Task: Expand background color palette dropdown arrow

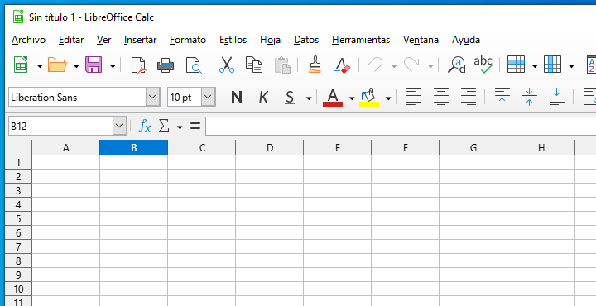Action: pyautogui.click(x=388, y=98)
